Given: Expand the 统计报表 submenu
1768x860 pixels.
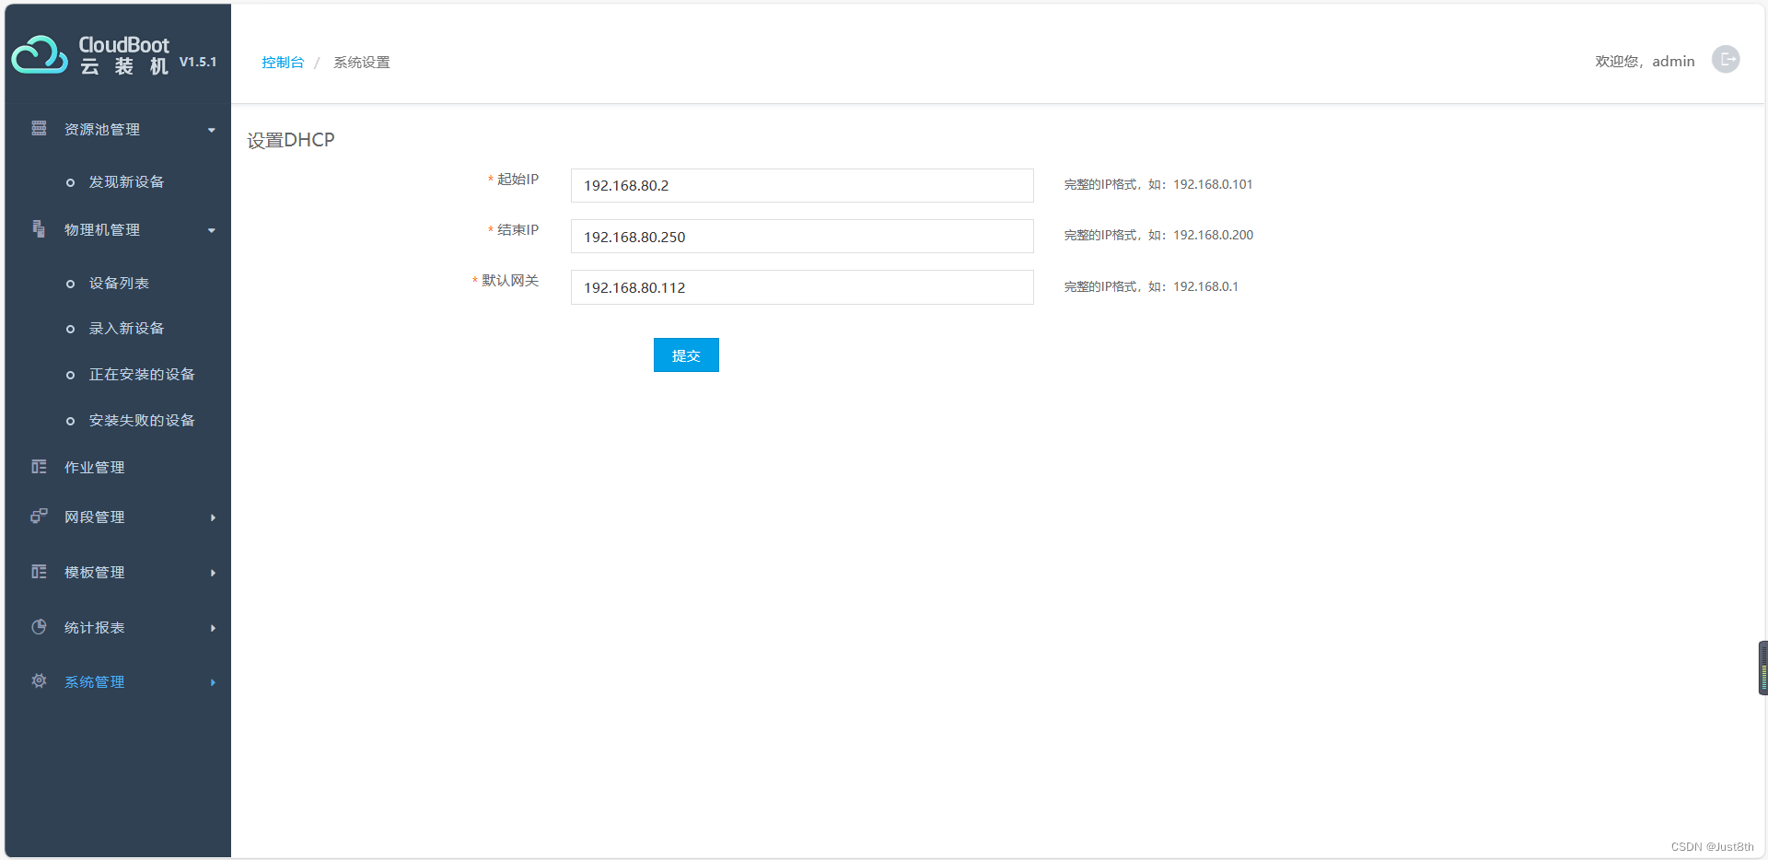Looking at the screenshot, I should point(214,628).
